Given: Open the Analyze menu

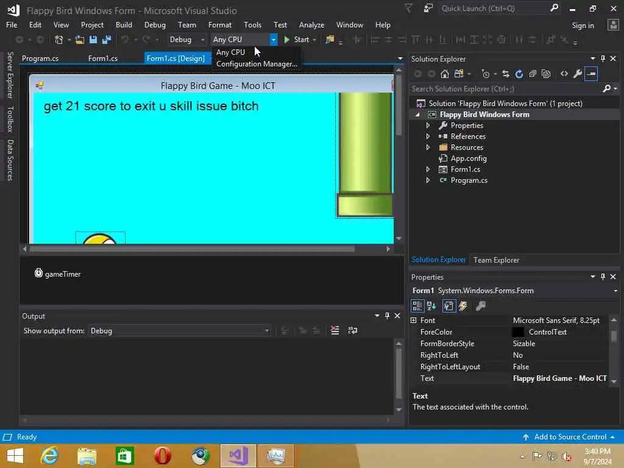Looking at the screenshot, I should (311, 24).
